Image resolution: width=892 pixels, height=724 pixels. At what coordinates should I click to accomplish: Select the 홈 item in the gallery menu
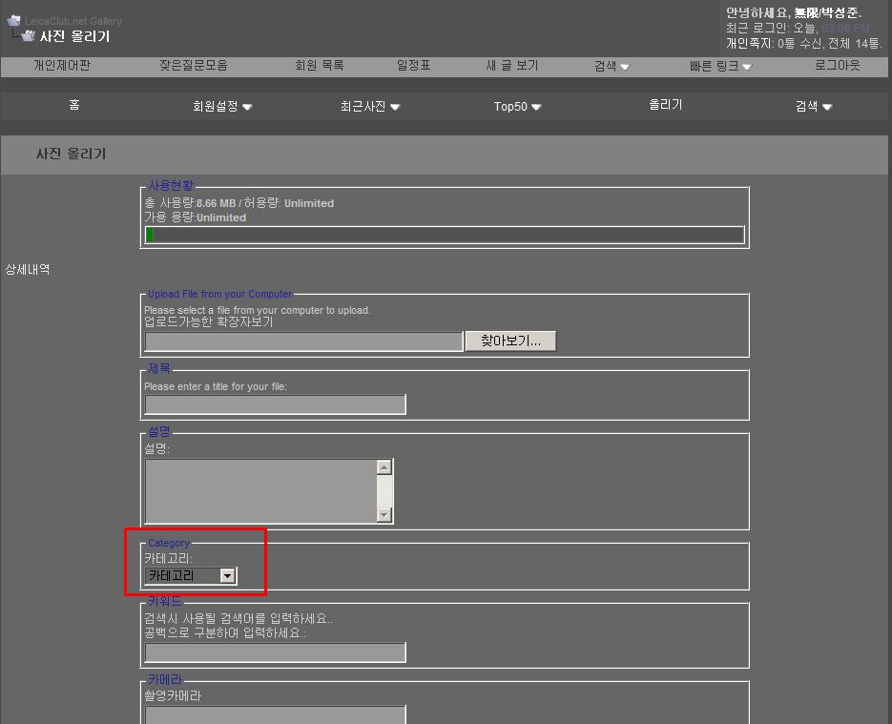pos(74,105)
